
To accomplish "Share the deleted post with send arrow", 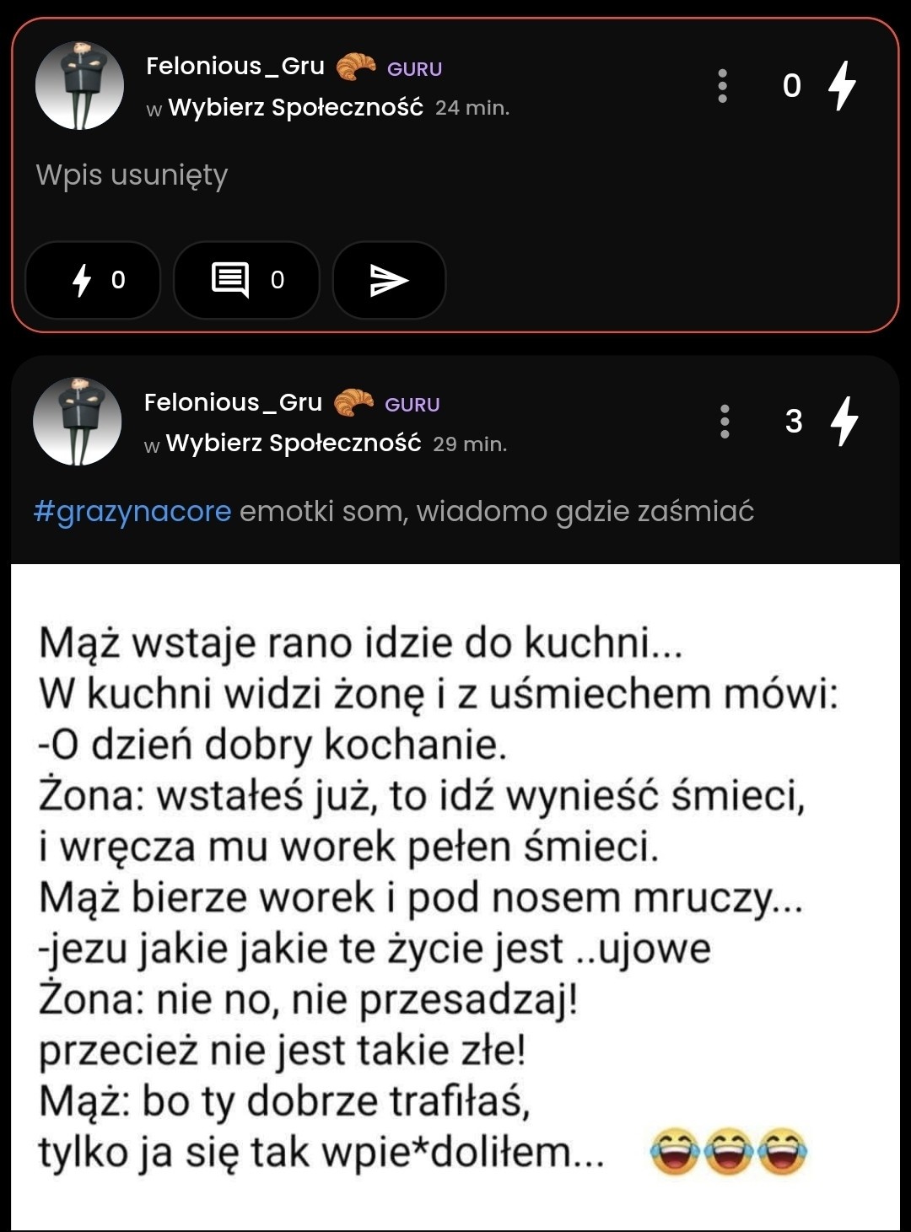I will coord(389,280).
